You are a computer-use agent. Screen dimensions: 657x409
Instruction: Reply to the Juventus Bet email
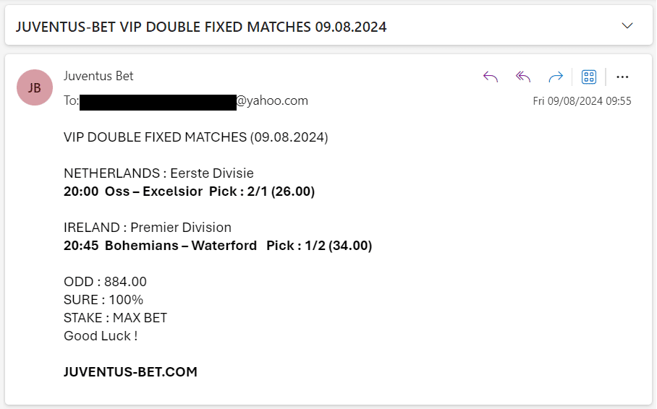[x=491, y=77]
